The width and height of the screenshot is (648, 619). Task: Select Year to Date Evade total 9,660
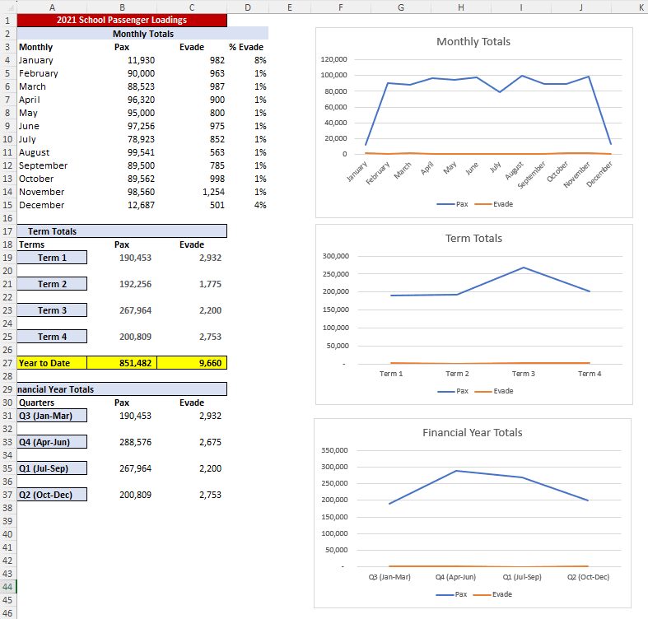pos(192,363)
